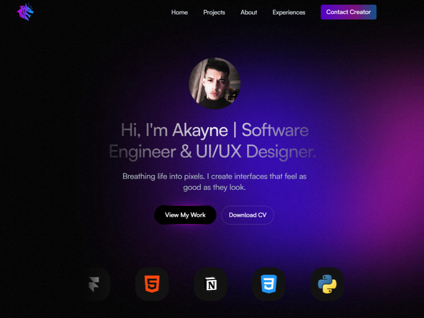The height and width of the screenshot is (318, 424).
Task: Click the Contact Creator button
Action: [x=348, y=12]
